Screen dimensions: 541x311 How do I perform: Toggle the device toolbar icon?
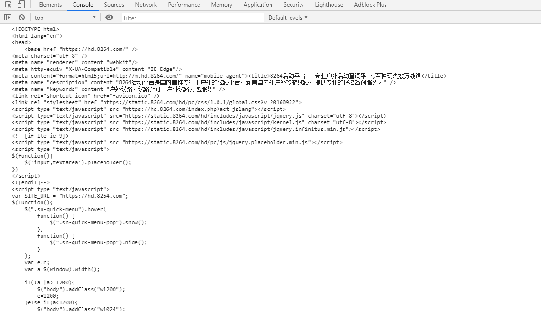(21, 5)
